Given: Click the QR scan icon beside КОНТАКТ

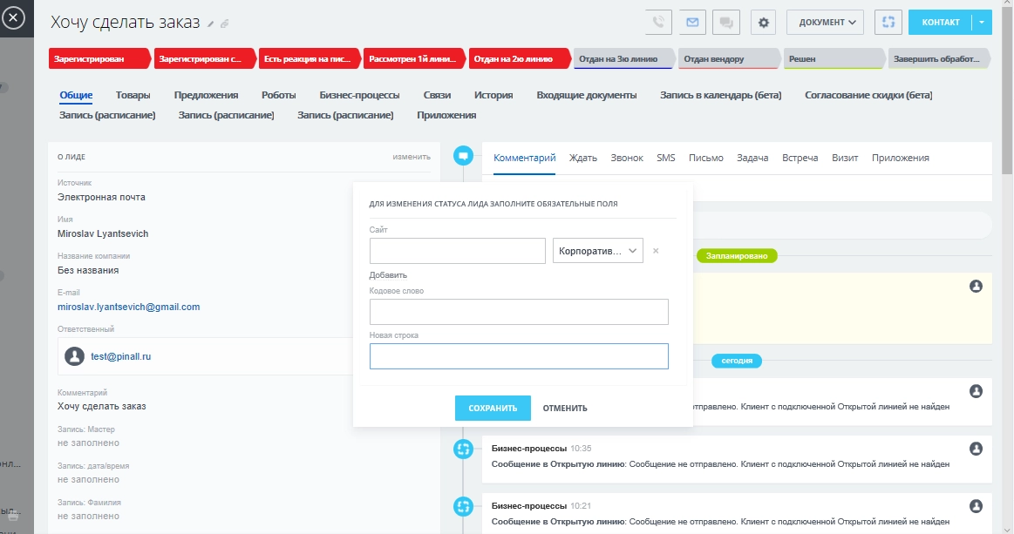Looking at the screenshot, I should [x=888, y=22].
